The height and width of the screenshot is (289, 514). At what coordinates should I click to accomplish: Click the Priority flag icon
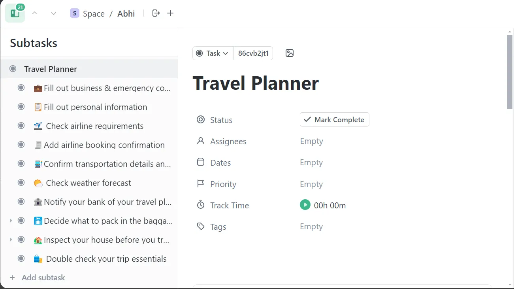pos(201,183)
